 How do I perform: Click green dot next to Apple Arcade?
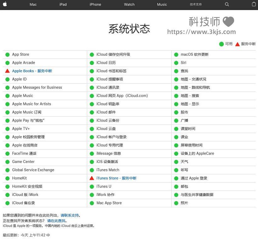pyautogui.click(x=8, y=63)
